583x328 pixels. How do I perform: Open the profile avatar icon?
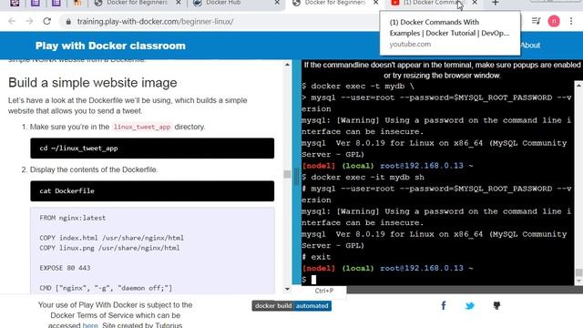[x=554, y=21]
